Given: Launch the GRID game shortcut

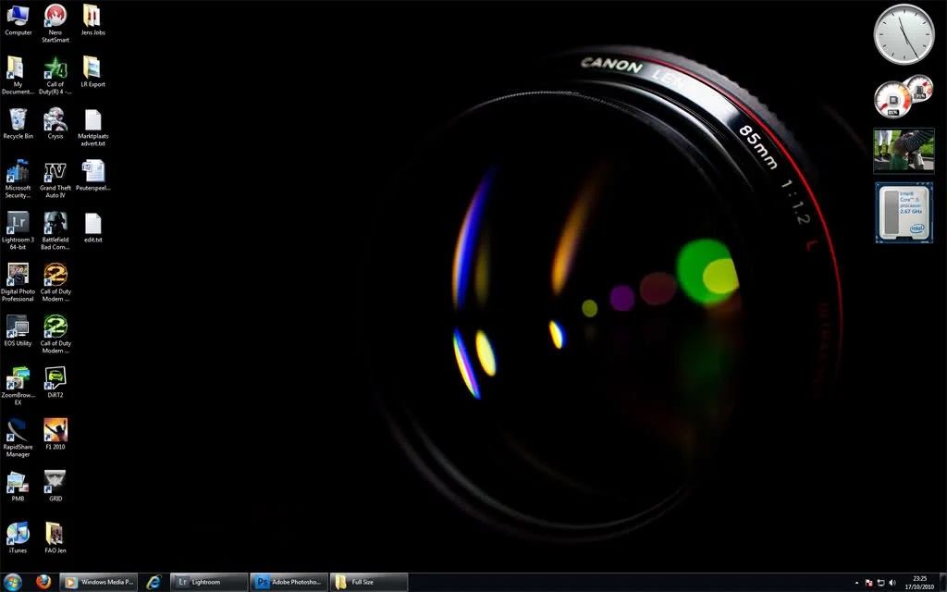Looking at the screenshot, I should [x=55, y=487].
